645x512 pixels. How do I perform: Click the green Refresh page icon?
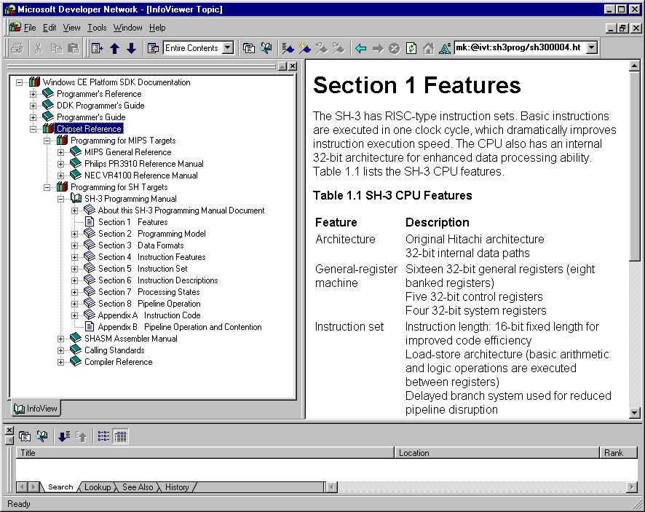[411, 48]
